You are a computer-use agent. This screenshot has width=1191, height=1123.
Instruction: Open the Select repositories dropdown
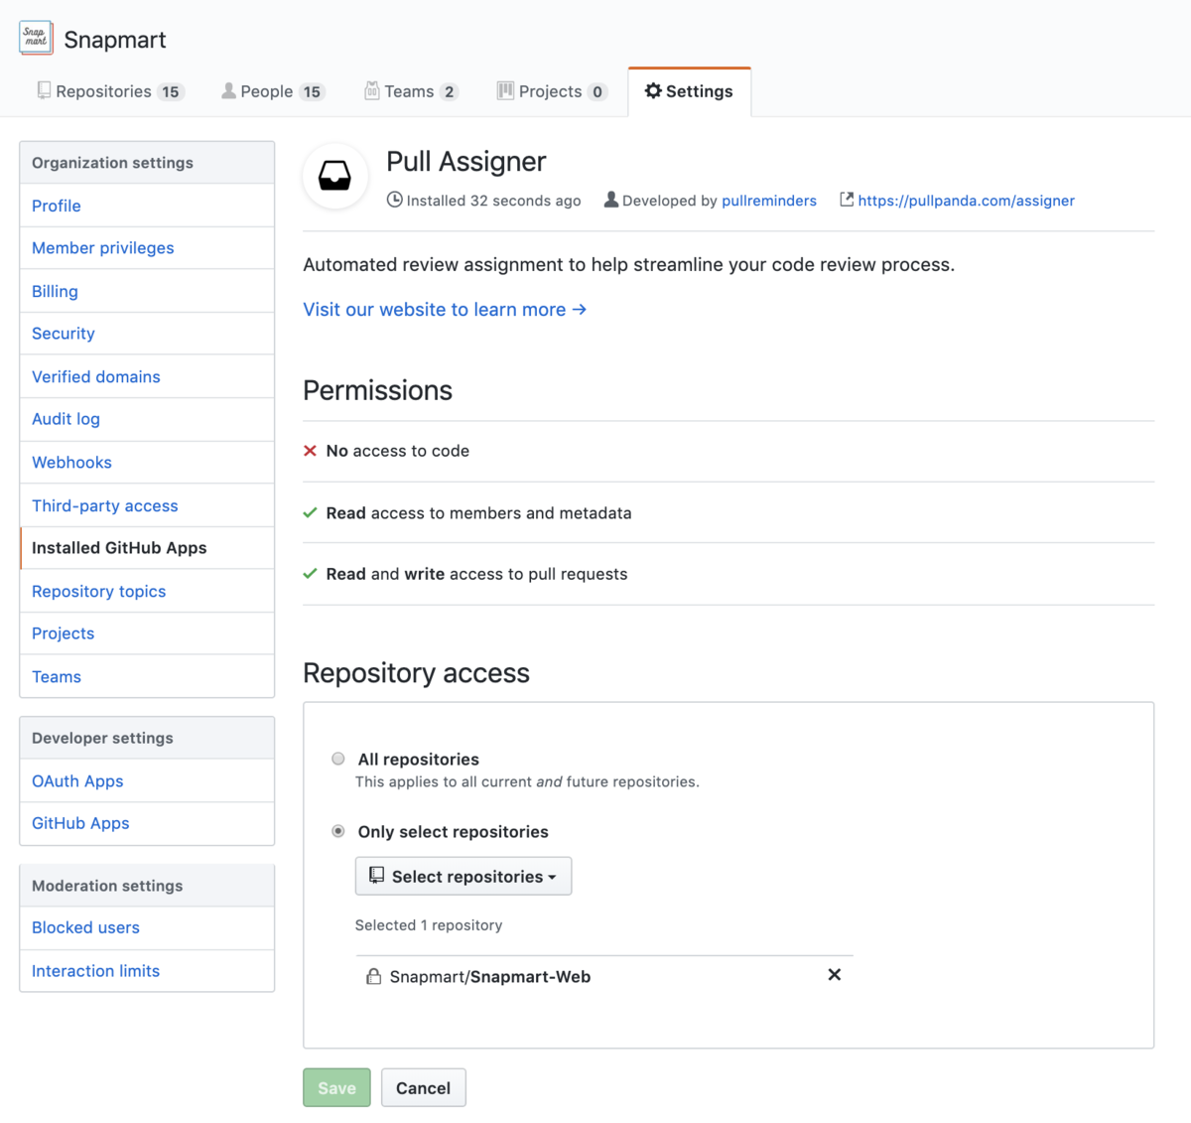coord(463,876)
